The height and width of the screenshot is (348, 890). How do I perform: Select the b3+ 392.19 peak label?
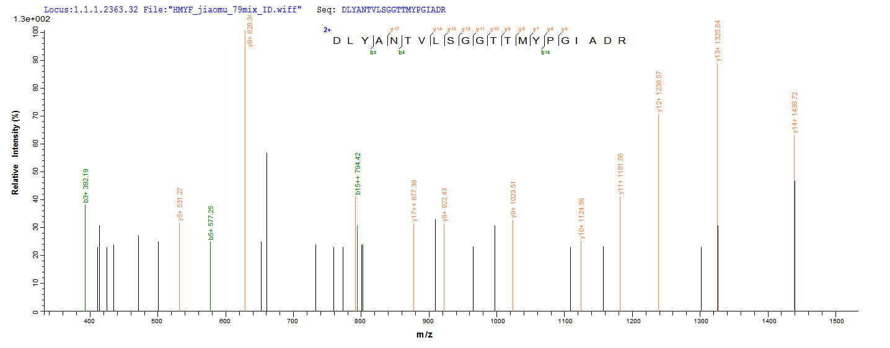[x=86, y=185]
